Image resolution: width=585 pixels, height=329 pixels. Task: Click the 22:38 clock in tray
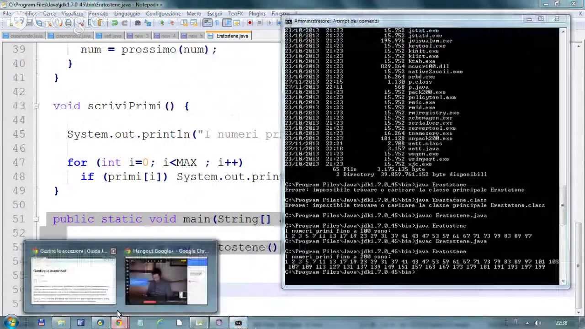(561, 323)
